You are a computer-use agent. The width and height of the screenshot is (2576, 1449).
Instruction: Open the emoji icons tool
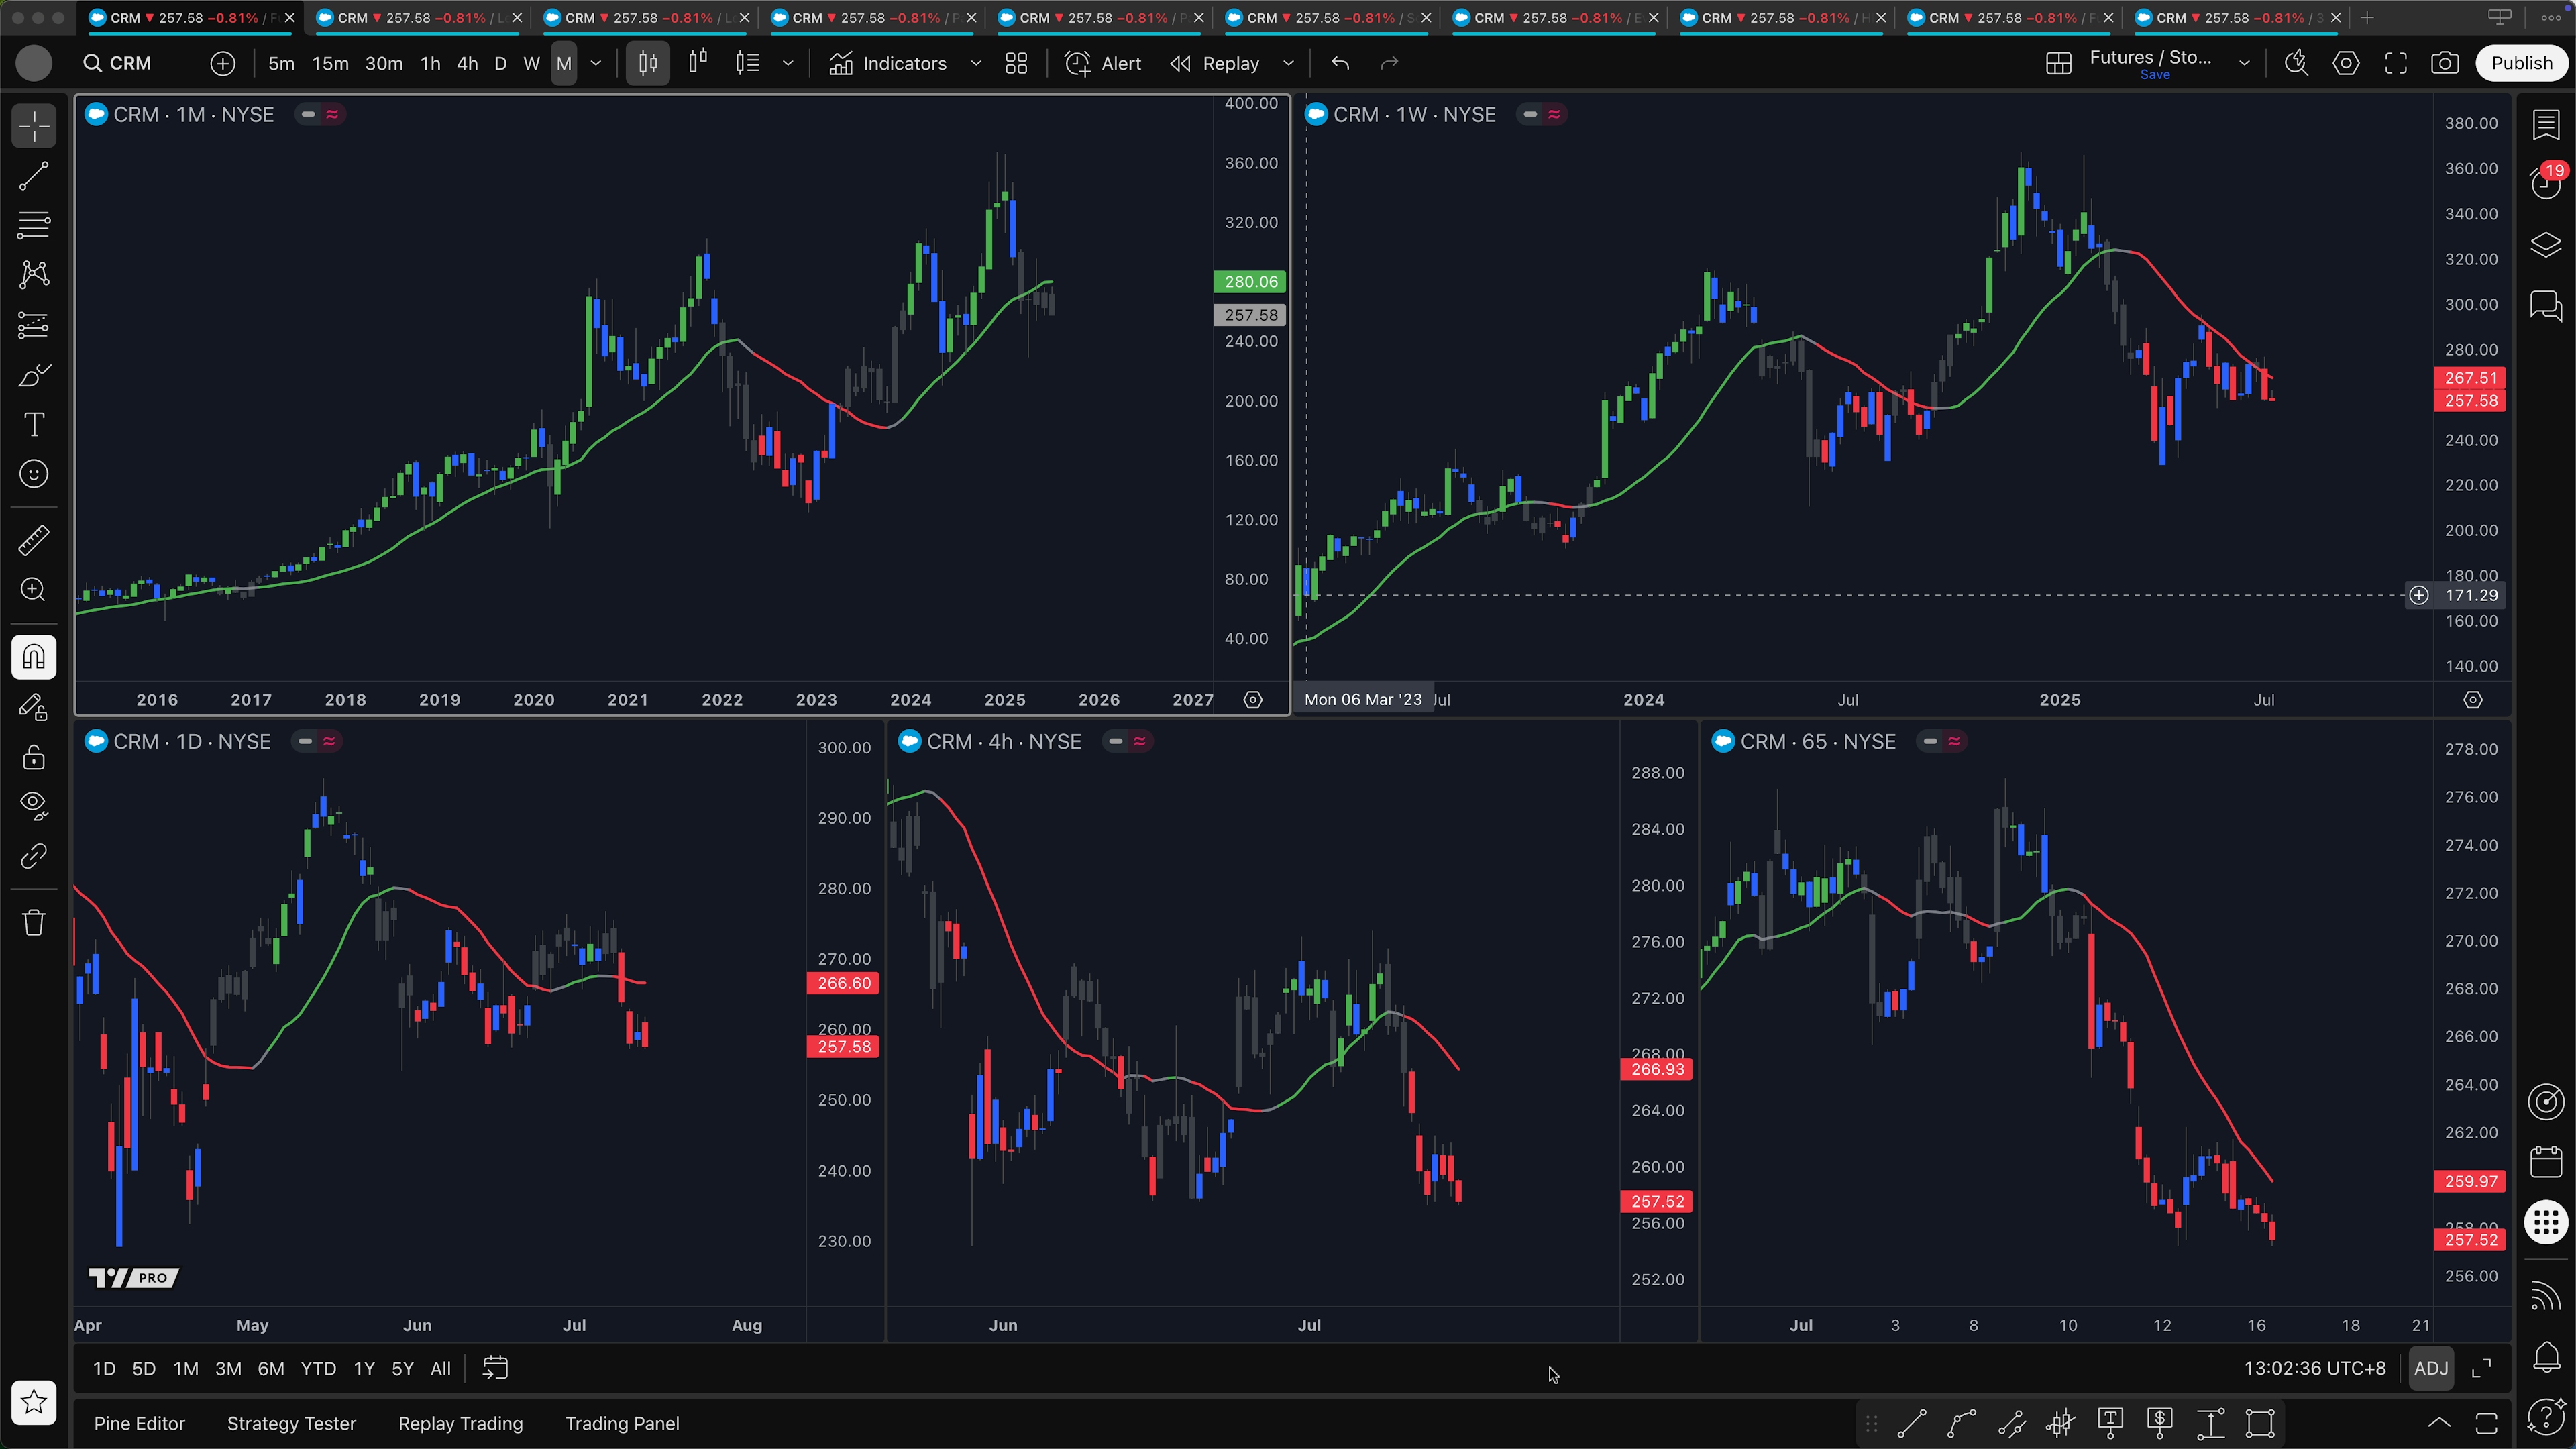(34, 474)
